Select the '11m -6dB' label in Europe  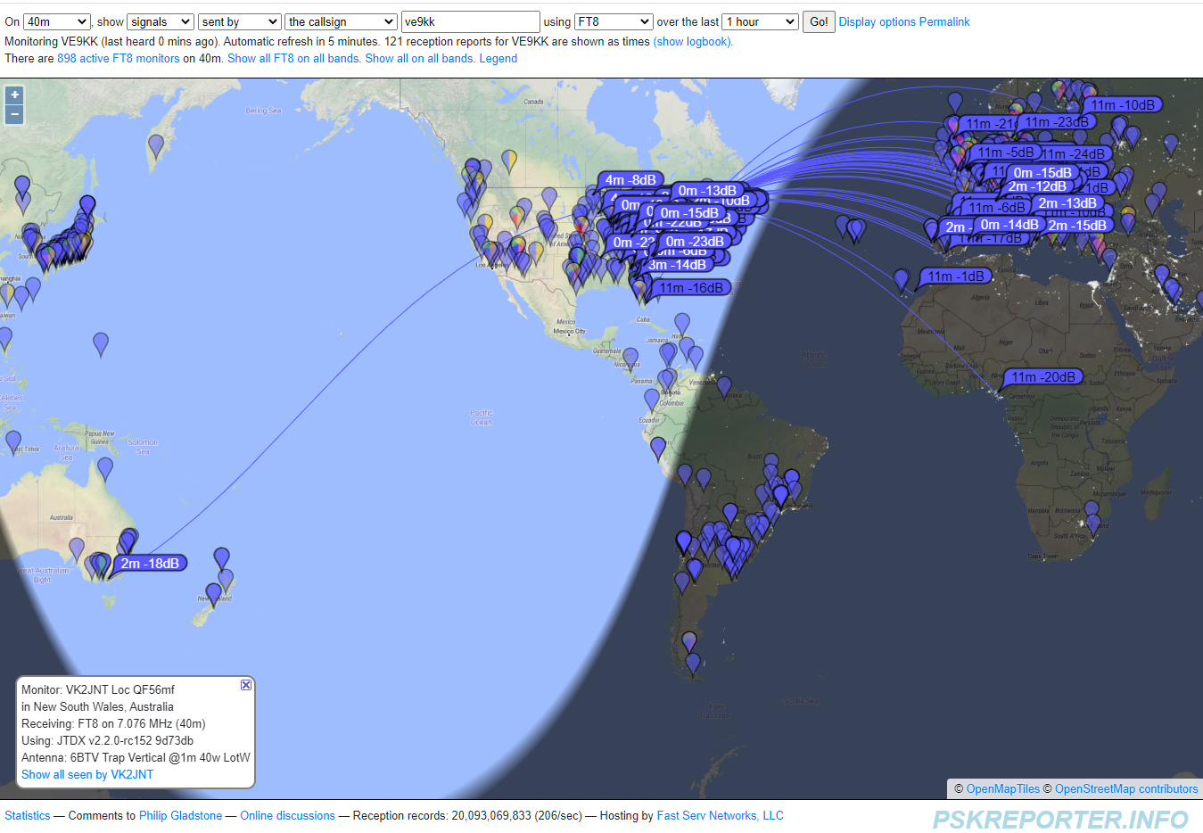coord(997,208)
